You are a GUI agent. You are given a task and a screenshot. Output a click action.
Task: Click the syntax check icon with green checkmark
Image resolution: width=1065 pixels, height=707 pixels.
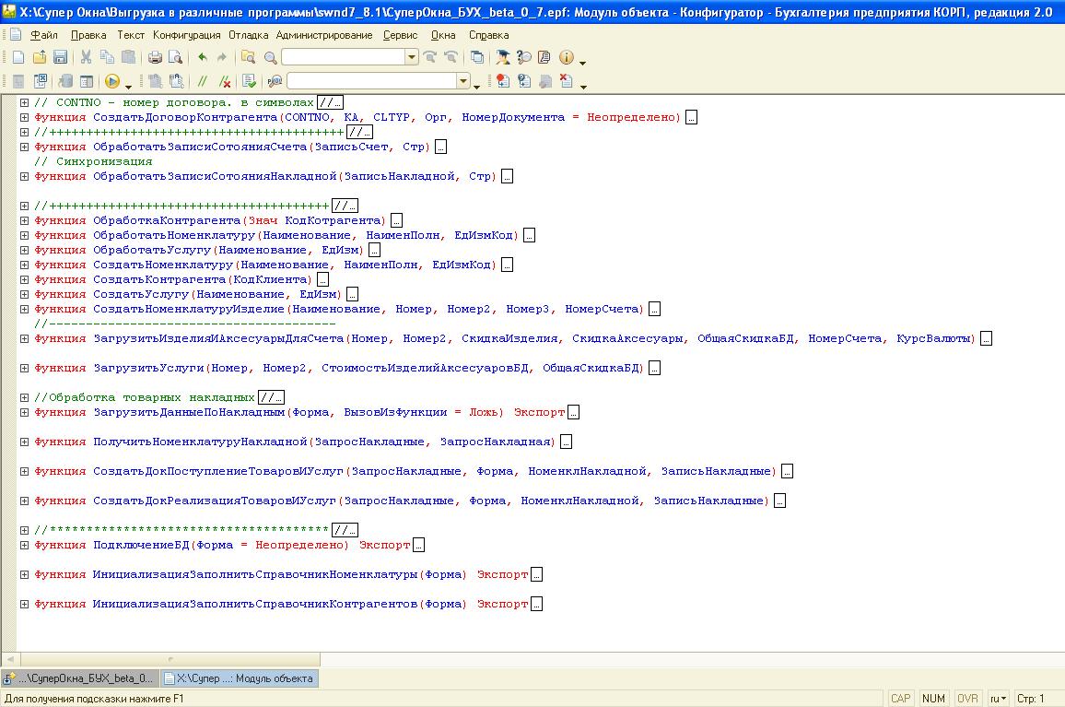click(x=249, y=81)
